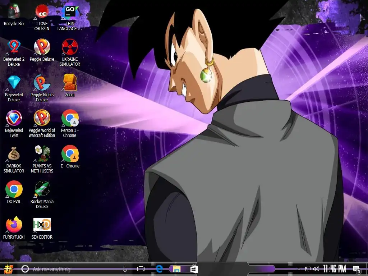This screenshot has height=276, width=368.
Task: Click the Bejeweled Twist icon
Action: click(14, 118)
